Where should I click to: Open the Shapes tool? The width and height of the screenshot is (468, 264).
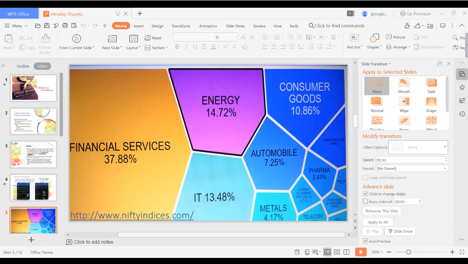pos(374,39)
